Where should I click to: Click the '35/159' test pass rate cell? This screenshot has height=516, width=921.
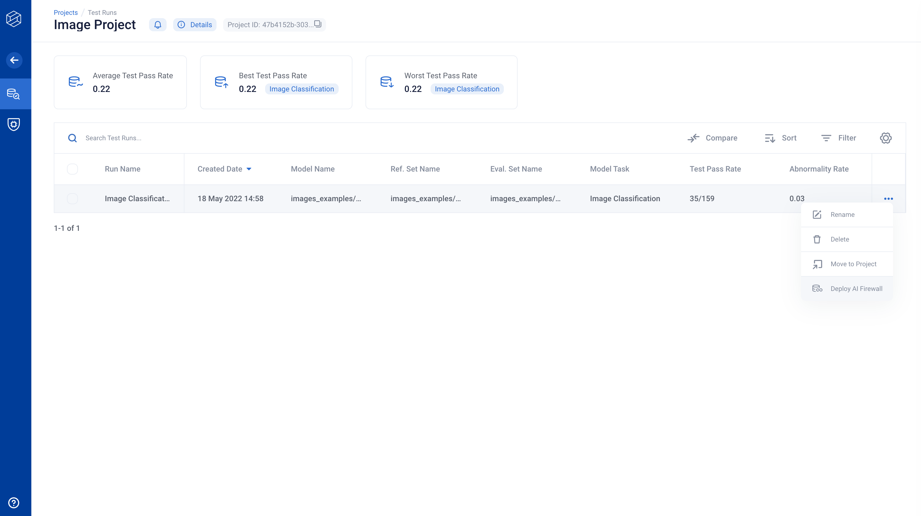coord(702,199)
